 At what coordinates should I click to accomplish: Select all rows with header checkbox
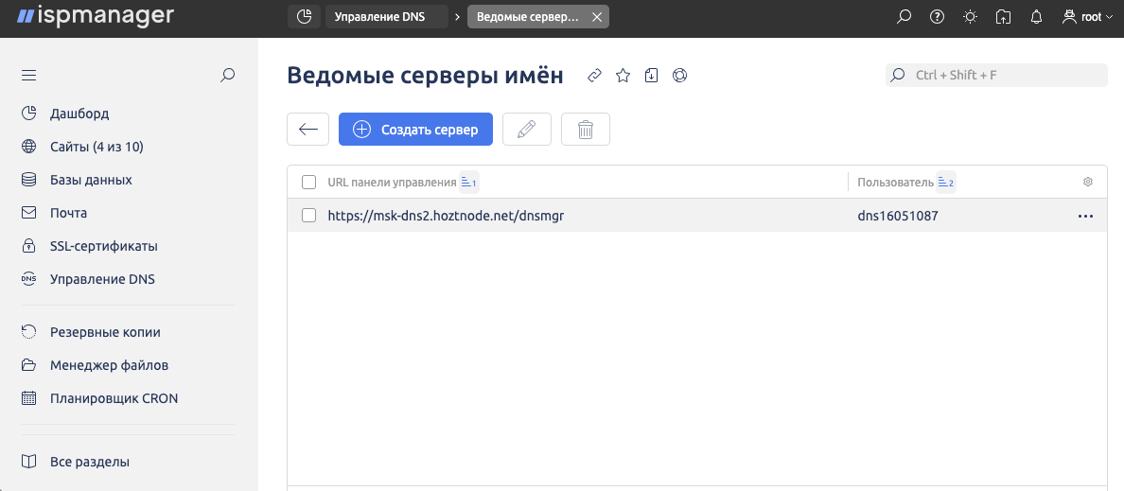pyautogui.click(x=308, y=182)
